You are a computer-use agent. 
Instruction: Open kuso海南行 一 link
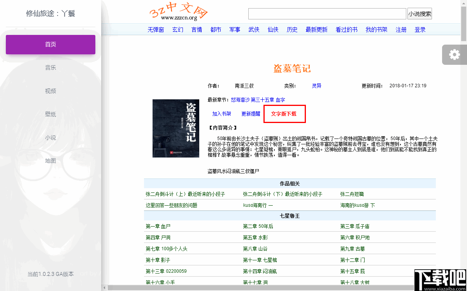[258, 205]
